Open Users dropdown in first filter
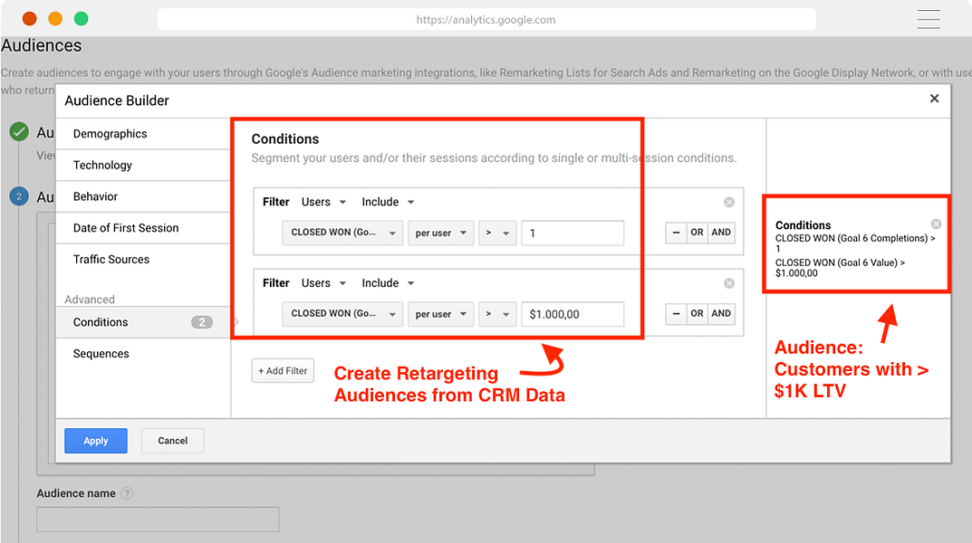The height and width of the screenshot is (543, 972). coord(323,202)
